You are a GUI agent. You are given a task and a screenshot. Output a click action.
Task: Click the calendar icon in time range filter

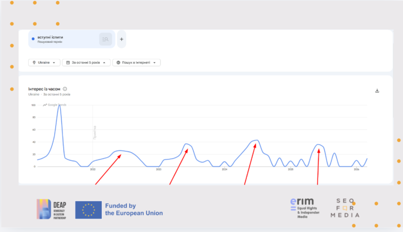[x=68, y=62]
